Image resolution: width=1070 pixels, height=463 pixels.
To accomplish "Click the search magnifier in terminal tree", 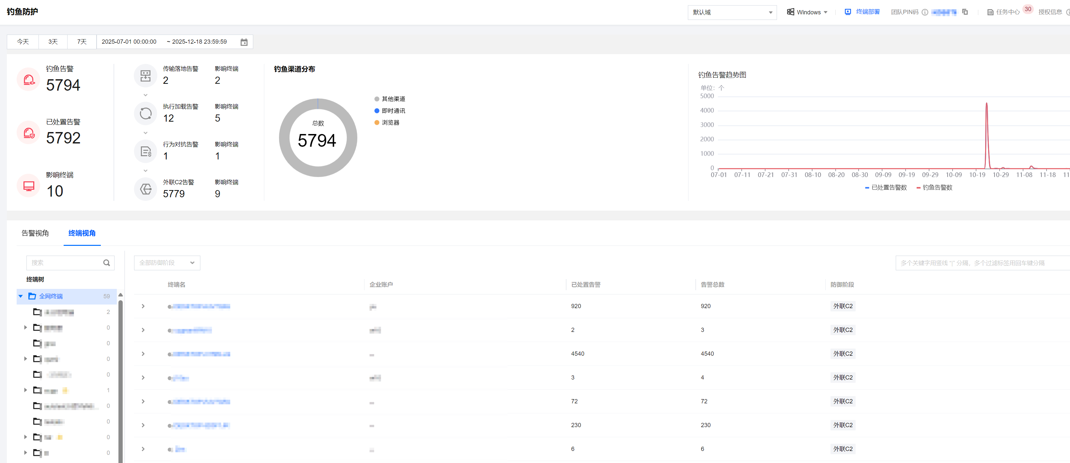I will click(106, 262).
